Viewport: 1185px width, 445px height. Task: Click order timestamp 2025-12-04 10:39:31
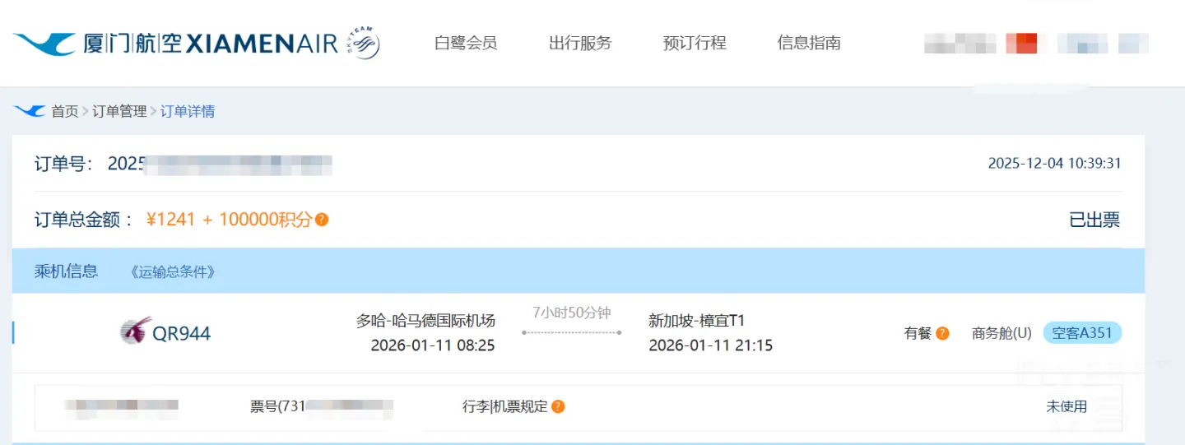click(1055, 163)
